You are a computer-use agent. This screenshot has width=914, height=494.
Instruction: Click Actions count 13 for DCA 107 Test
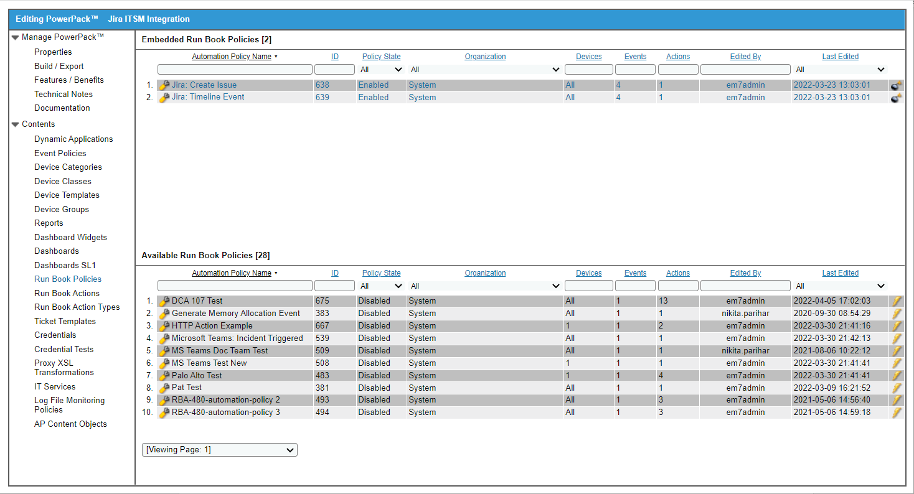point(663,301)
